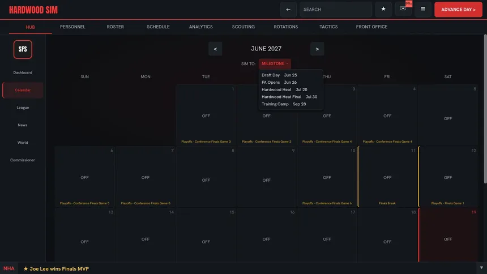The width and height of the screenshot is (487, 274).
Task: Open the Front Office tab
Action: [371, 27]
